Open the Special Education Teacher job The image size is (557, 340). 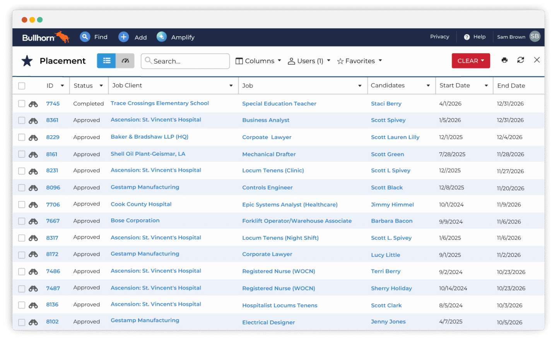[x=279, y=103]
